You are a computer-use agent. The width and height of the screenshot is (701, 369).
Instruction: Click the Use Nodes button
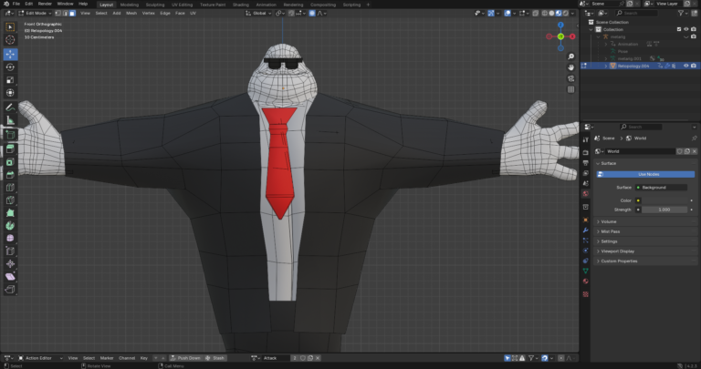649,174
